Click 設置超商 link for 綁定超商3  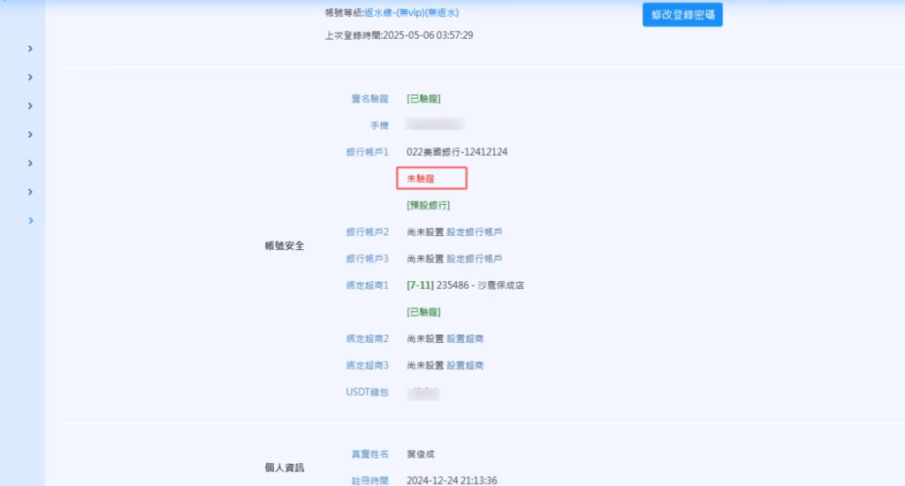coord(465,365)
